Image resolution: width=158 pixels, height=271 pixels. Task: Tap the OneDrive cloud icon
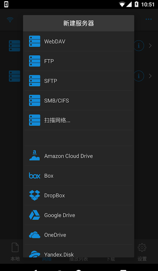35,235
